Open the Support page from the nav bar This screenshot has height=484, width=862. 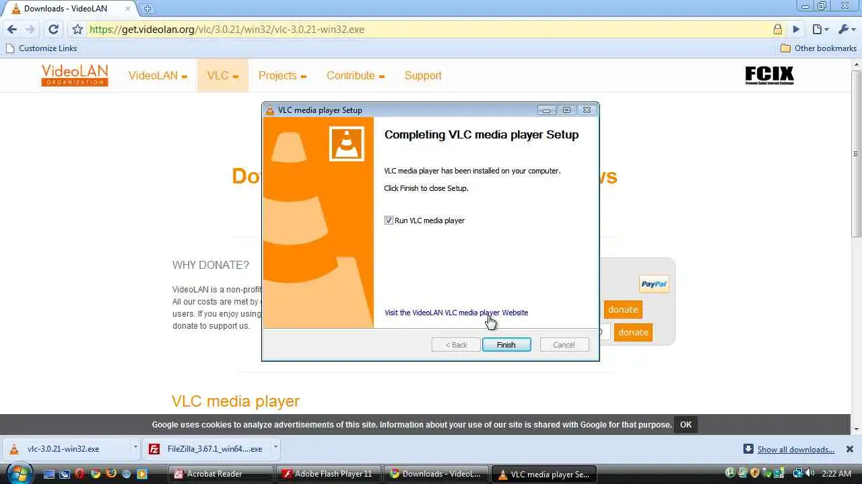(x=423, y=75)
